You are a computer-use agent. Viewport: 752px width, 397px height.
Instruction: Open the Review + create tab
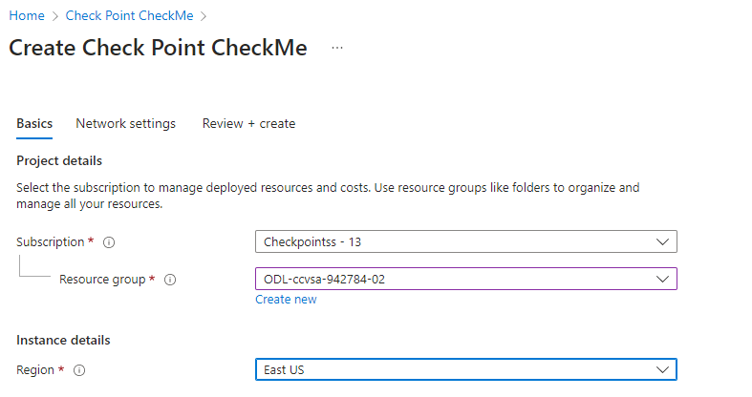tap(248, 123)
